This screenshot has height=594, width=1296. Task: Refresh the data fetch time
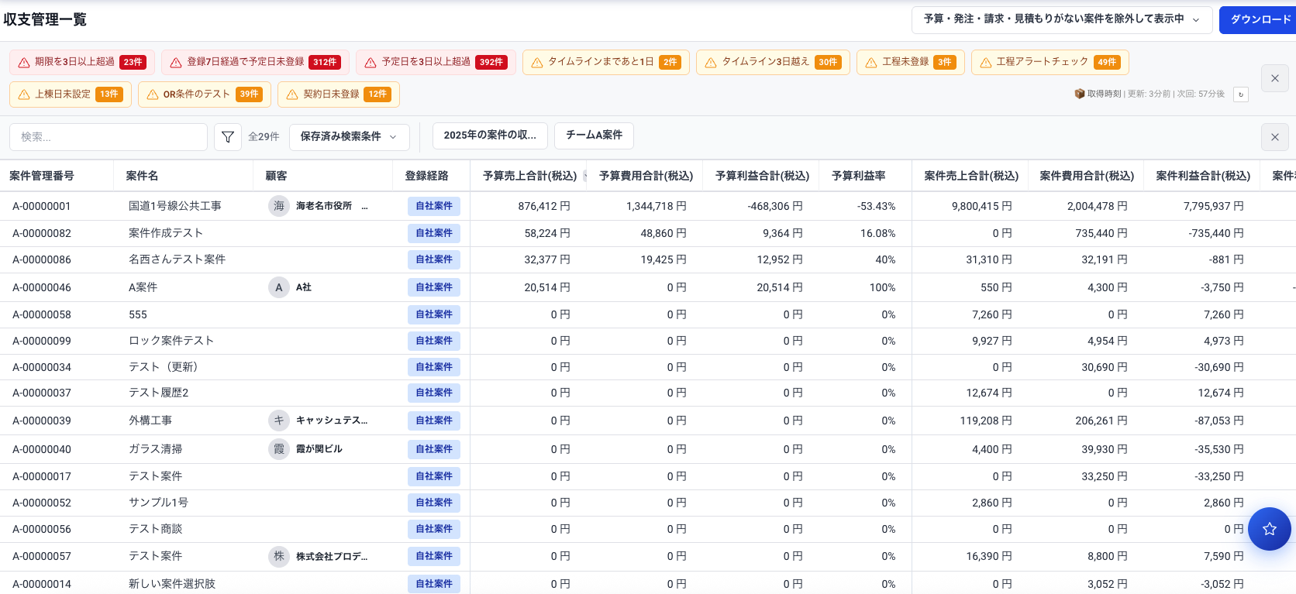[x=1241, y=94]
